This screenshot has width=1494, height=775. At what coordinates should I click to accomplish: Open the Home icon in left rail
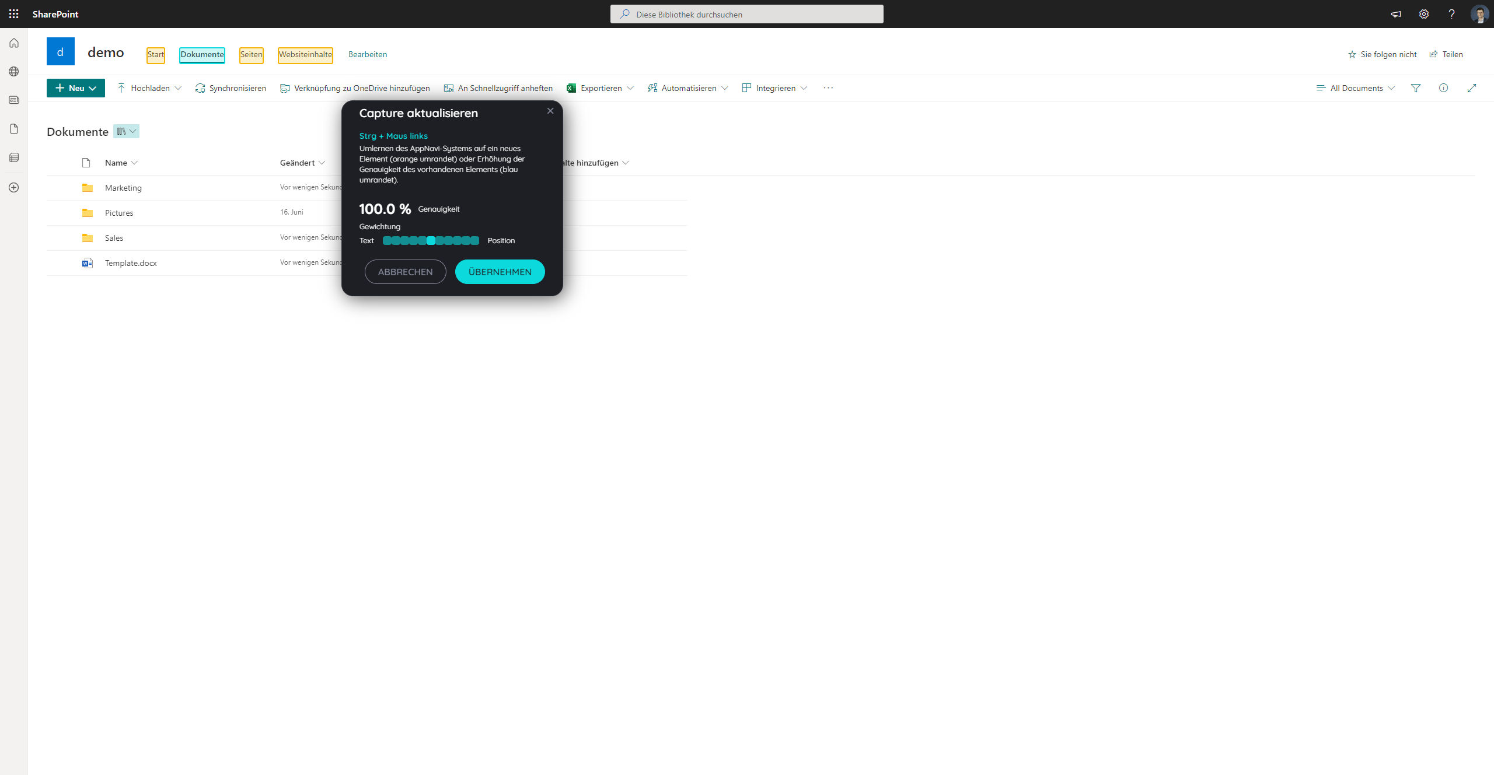14,43
